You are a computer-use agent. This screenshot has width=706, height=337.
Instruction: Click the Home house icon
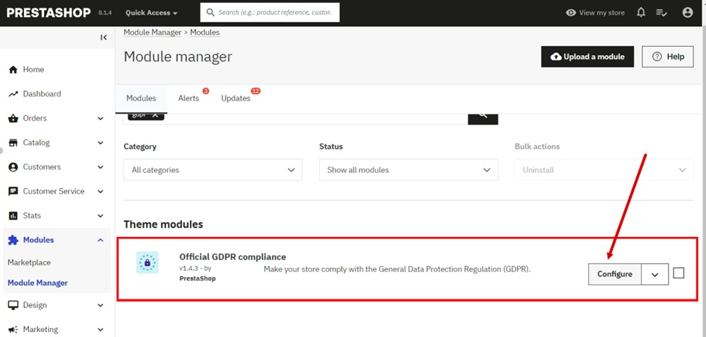tap(13, 70)
